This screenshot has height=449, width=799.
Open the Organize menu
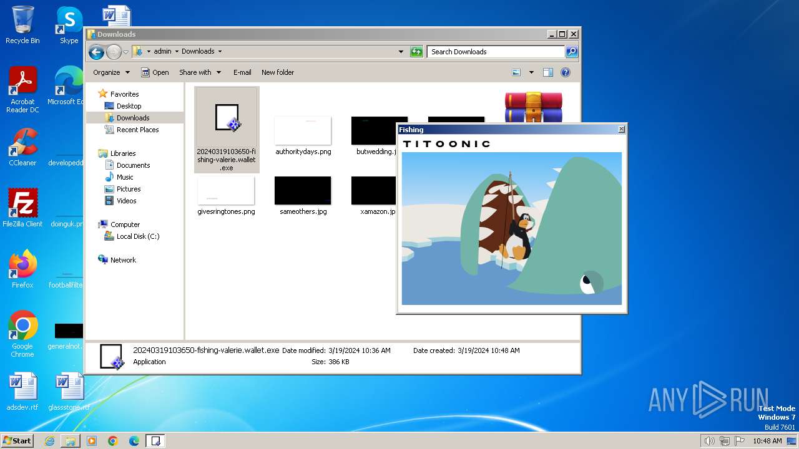[x=111, y=72]
